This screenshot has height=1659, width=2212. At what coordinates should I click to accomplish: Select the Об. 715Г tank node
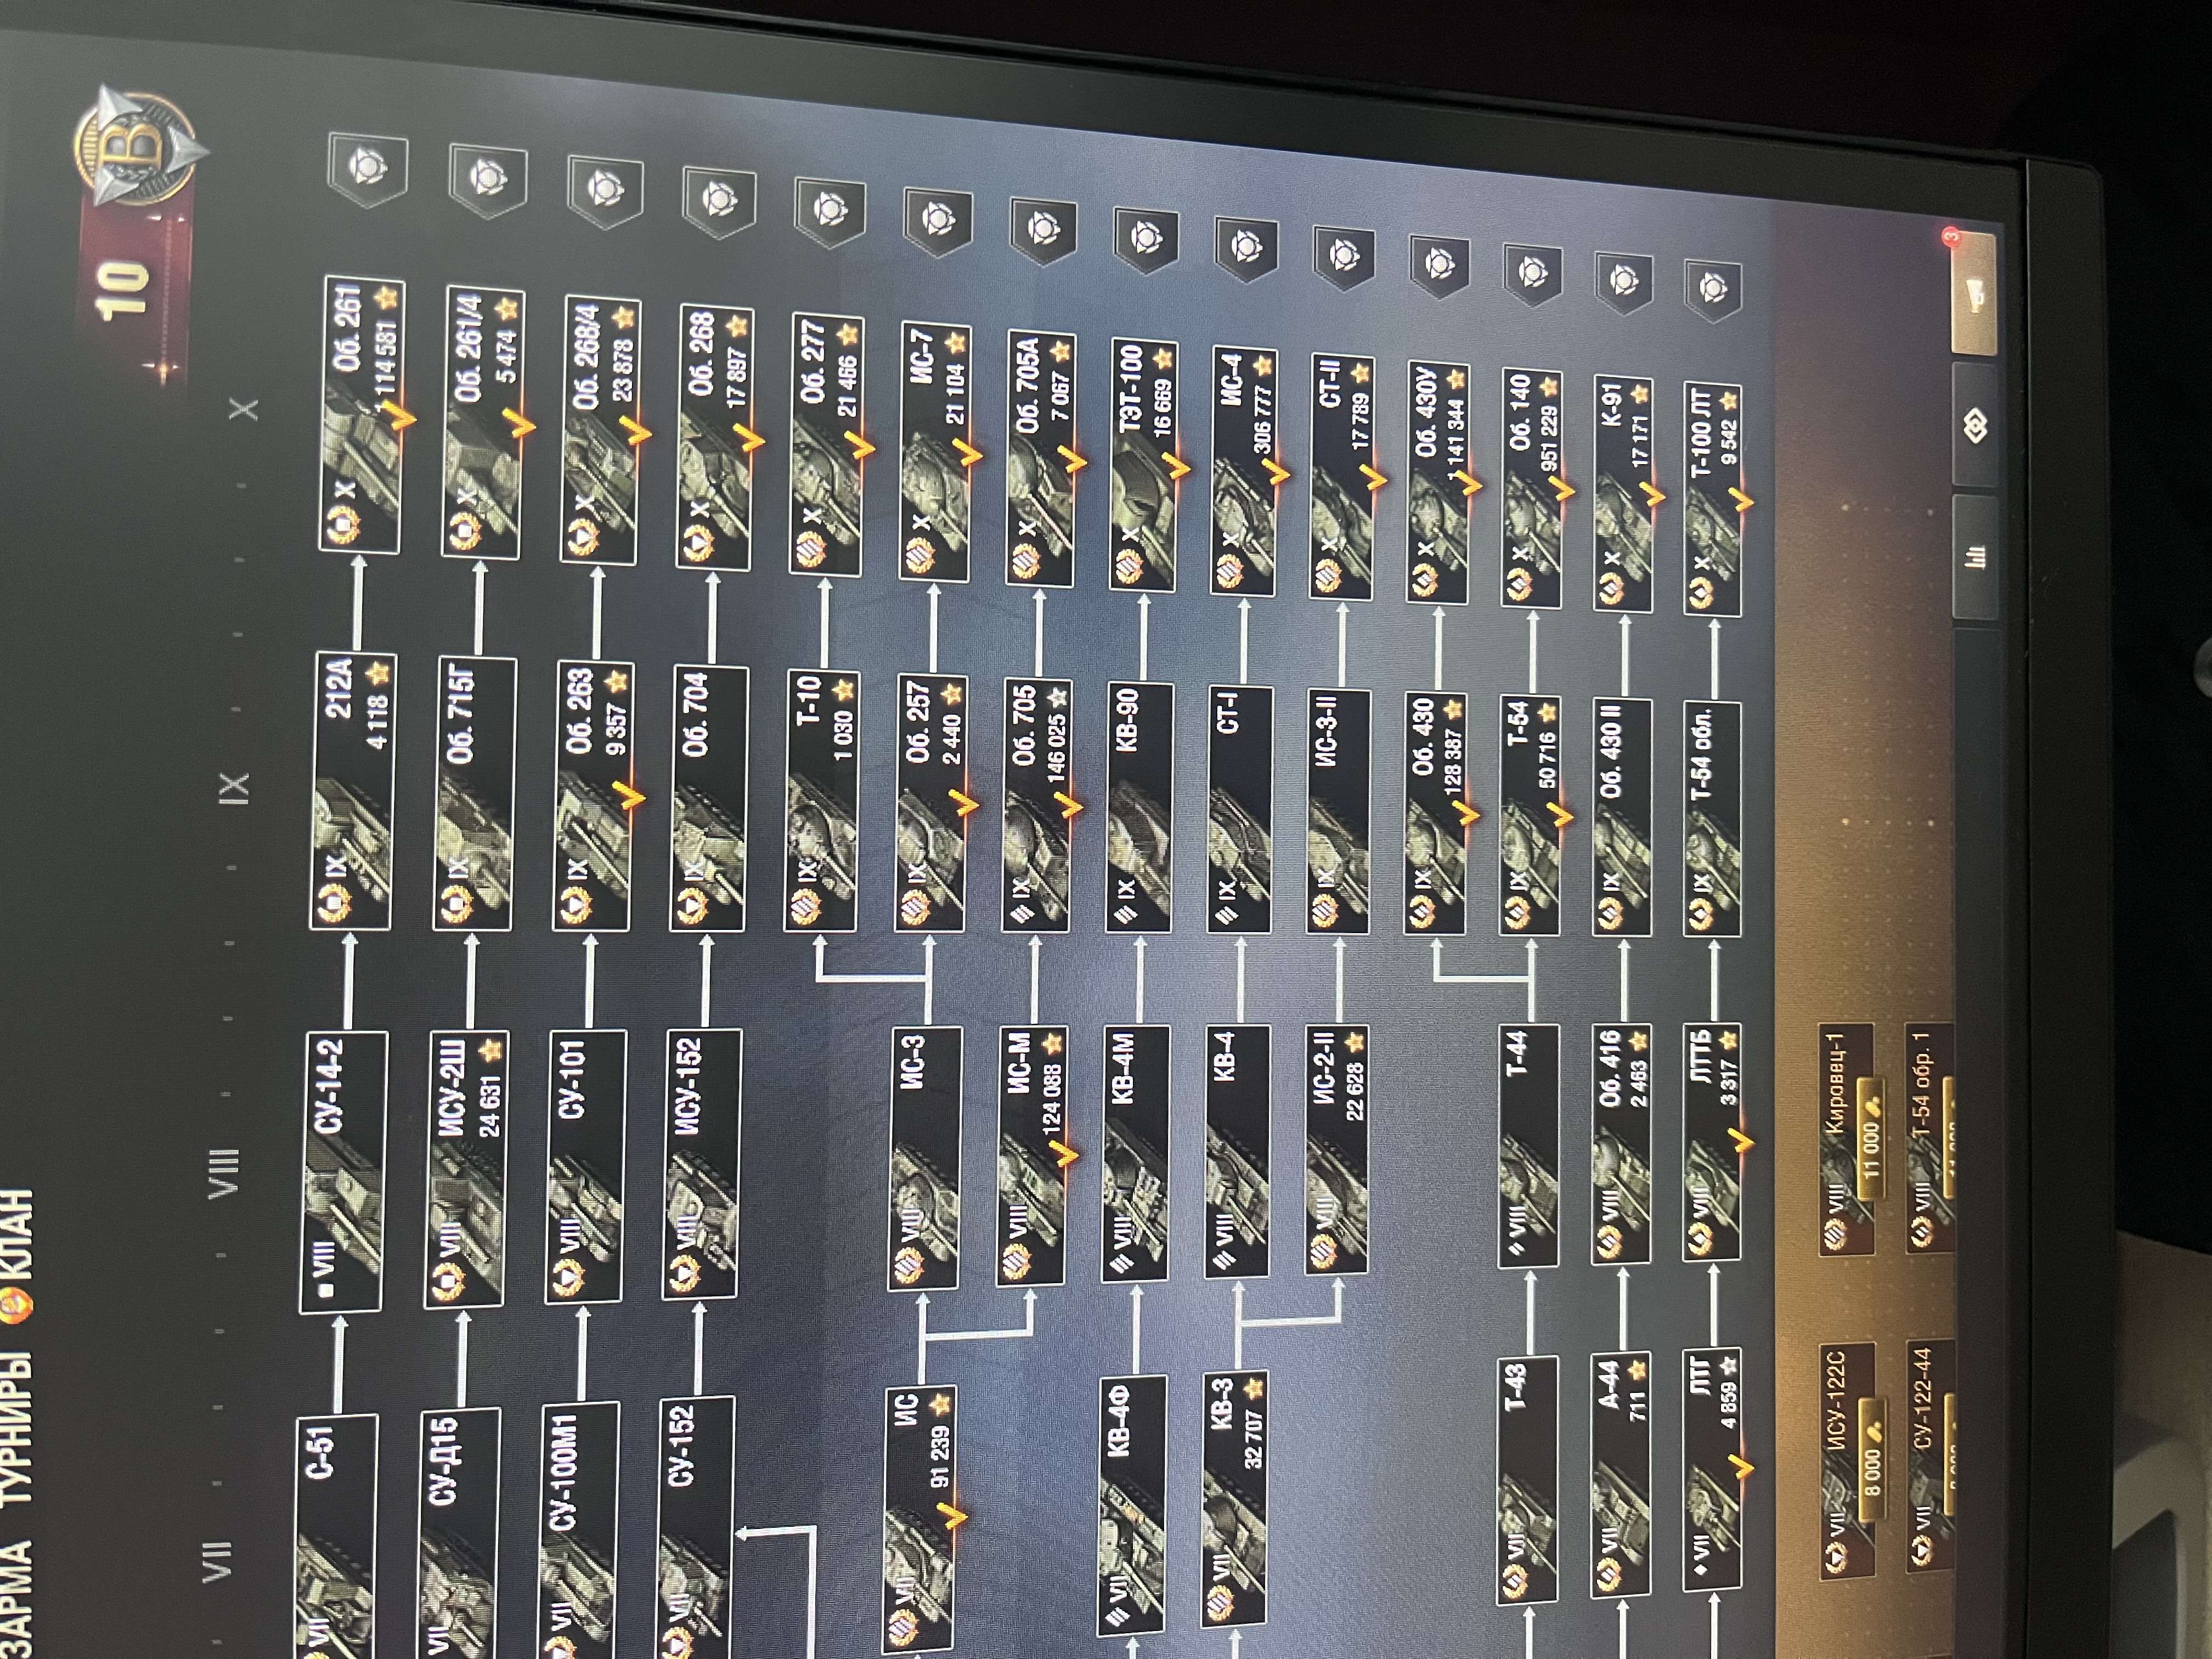click(474, 794)
